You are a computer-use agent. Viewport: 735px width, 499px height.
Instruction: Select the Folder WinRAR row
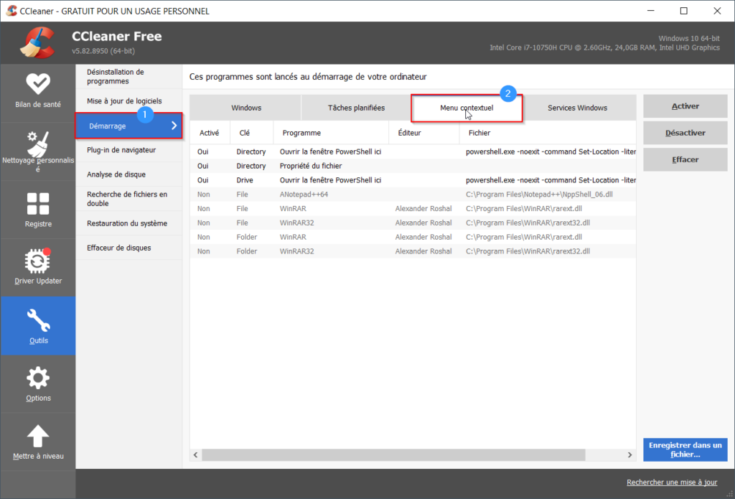coord(413,237)
